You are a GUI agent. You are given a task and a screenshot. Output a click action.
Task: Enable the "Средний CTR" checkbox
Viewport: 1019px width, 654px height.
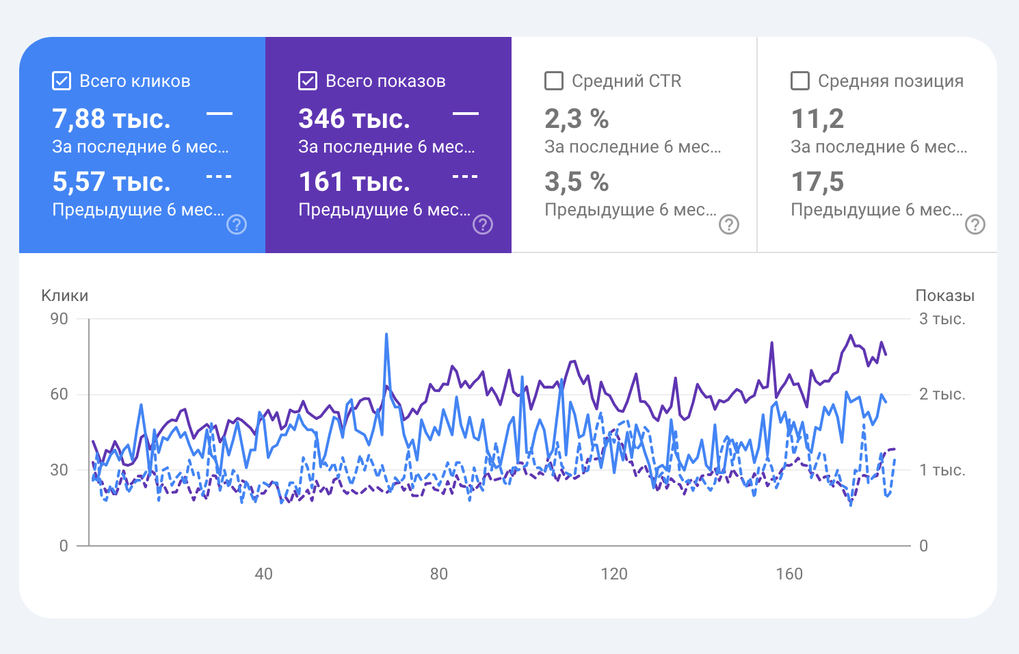point(554,81)
